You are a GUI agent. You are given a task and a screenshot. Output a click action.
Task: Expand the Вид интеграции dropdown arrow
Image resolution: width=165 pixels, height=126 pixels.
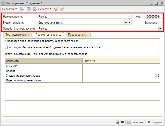point(126,23)
